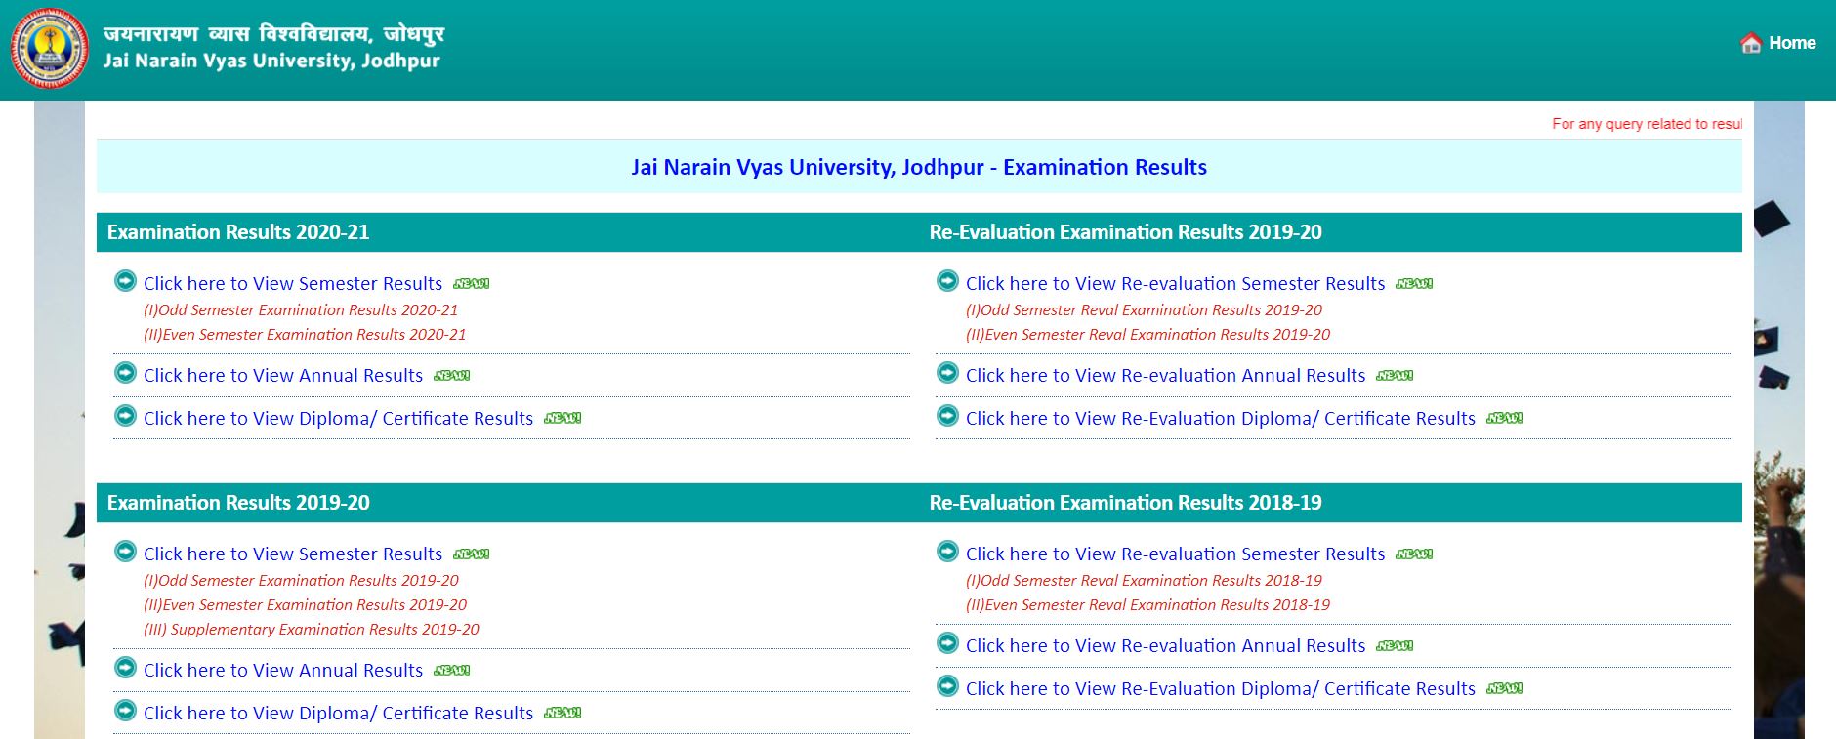Viewport: 1836px width, 739px height.
Task: Click arrow icon beside 2019-20 Diploma/Certificate Results
Action: coord(125,711)
